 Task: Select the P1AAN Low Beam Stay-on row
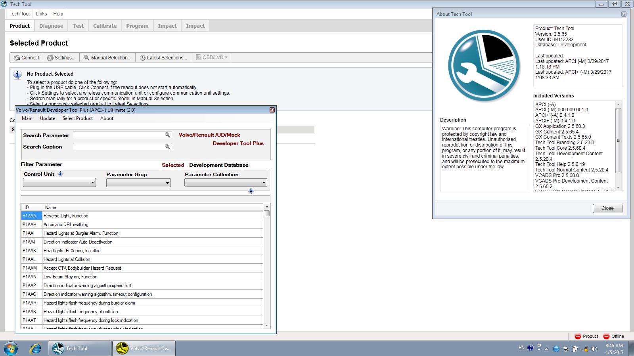point(142,277)
